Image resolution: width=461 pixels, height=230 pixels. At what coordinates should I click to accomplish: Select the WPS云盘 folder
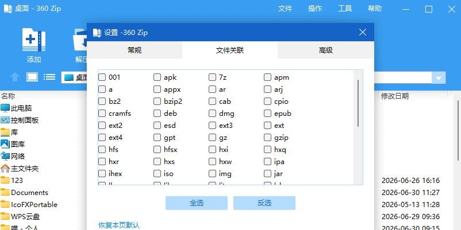click(x=20, y=216)
